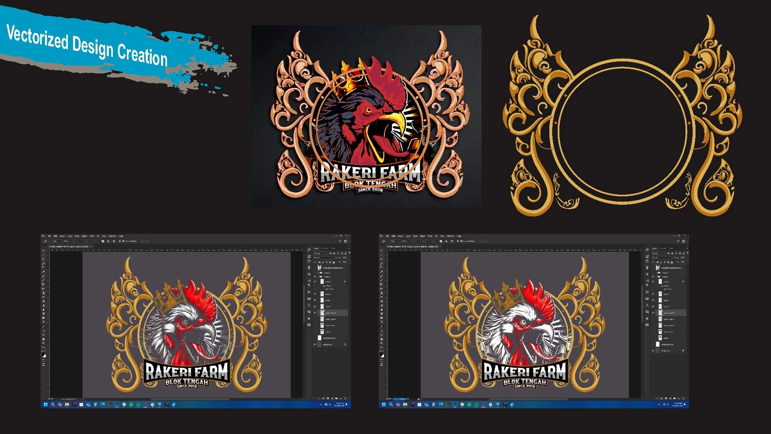Hide the Background layer in left Layers panel
The image size is (771, 434).
point(315,344)
